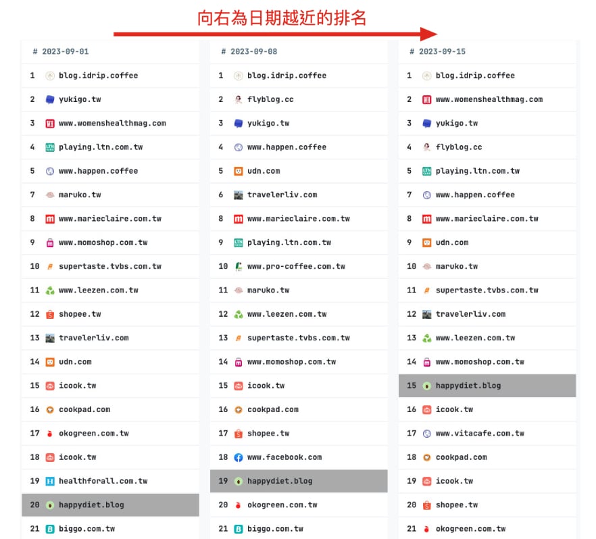The image size is (596, 539).
Task: Click the '# 2023-09-08' column header
Action: [249, 51]
